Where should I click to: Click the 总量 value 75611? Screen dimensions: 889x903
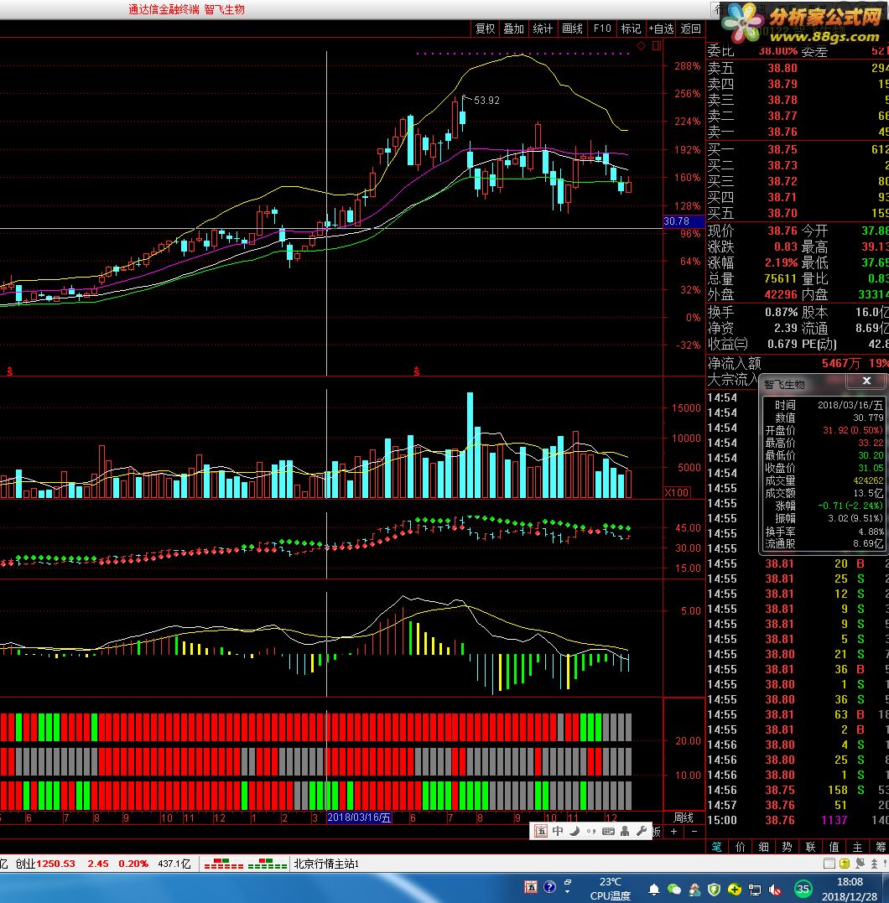[781, 278]
